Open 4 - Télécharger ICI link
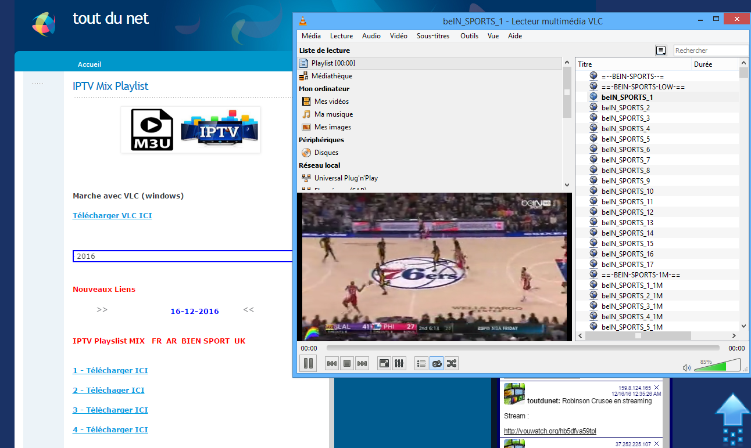Viewport: 751px width, 448px height. (x=110, y=429)
